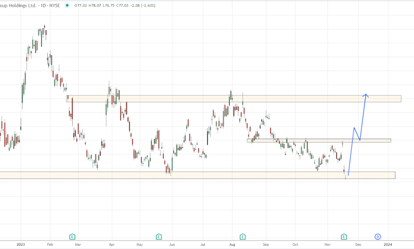
Task: Open the blue dividend D marker
Action: pyautogui.click(x=377, y=236)
